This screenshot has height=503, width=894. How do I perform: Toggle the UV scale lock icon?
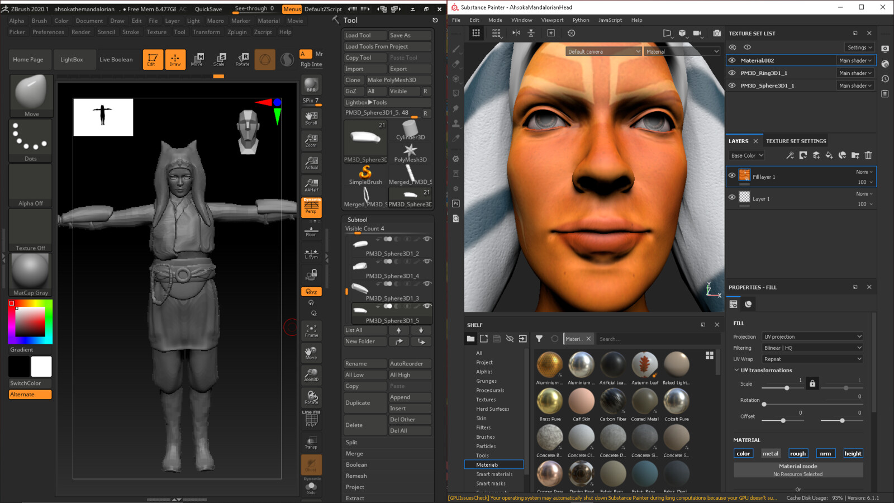tap(812, 383)
